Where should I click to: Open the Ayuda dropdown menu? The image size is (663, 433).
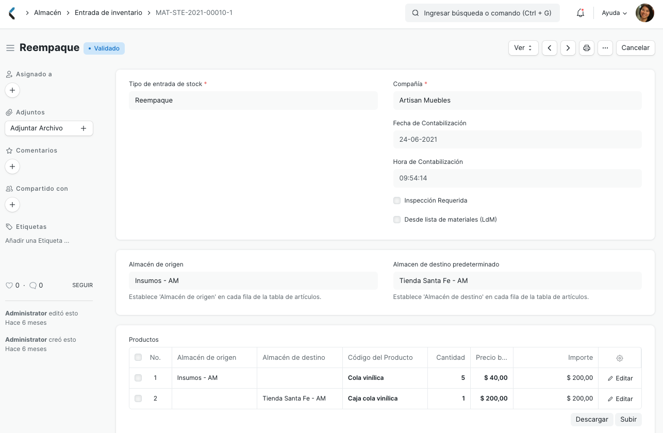pyautogui.click(x=615, y=13)
